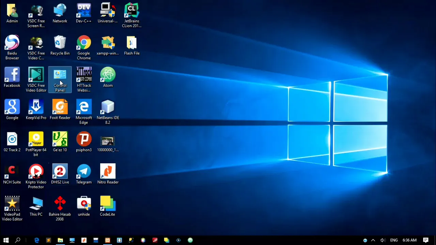436x245 pixels.
Task: Open the green round taskbar icon
Action: point(190,240)
